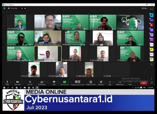Expand share options arrow beside Share Screen
157x114 pixels.
pos(69,82)
